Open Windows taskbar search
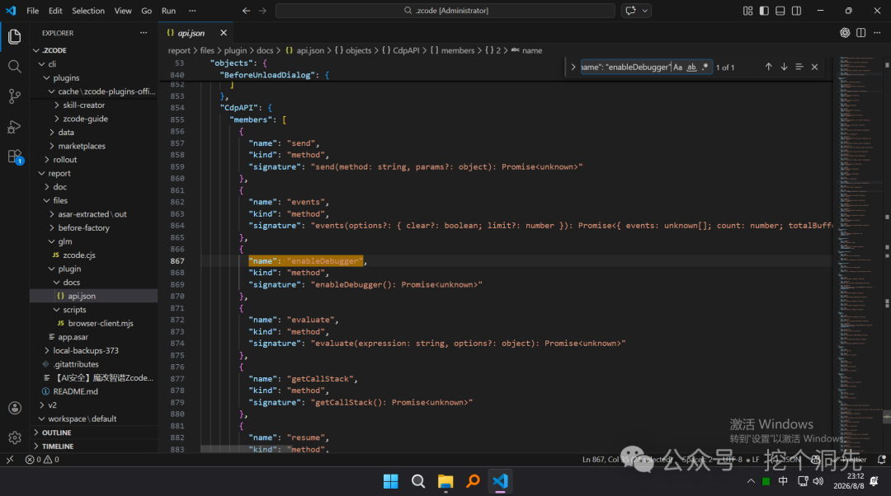The height and width of the screenshot is (496, 891). click(x=418, y=481)
